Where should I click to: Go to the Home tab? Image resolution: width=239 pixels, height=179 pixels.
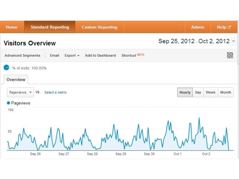pyautogui.click(x=12, y=27)
